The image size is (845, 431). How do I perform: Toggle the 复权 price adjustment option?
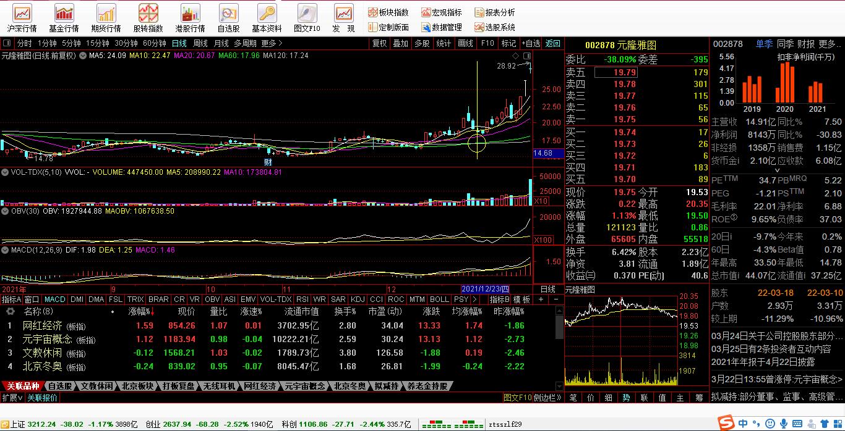point(379,43)
